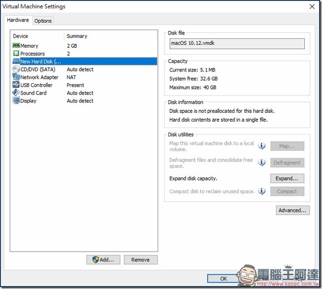The width and height of the screenshot is (322, 289).
Task: Click 'Auto detect' summary for Display
Action: point(80,100)
